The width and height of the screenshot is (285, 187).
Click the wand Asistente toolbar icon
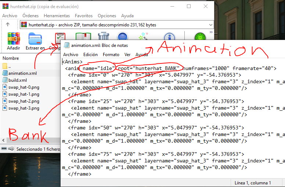tap(144, 36)
